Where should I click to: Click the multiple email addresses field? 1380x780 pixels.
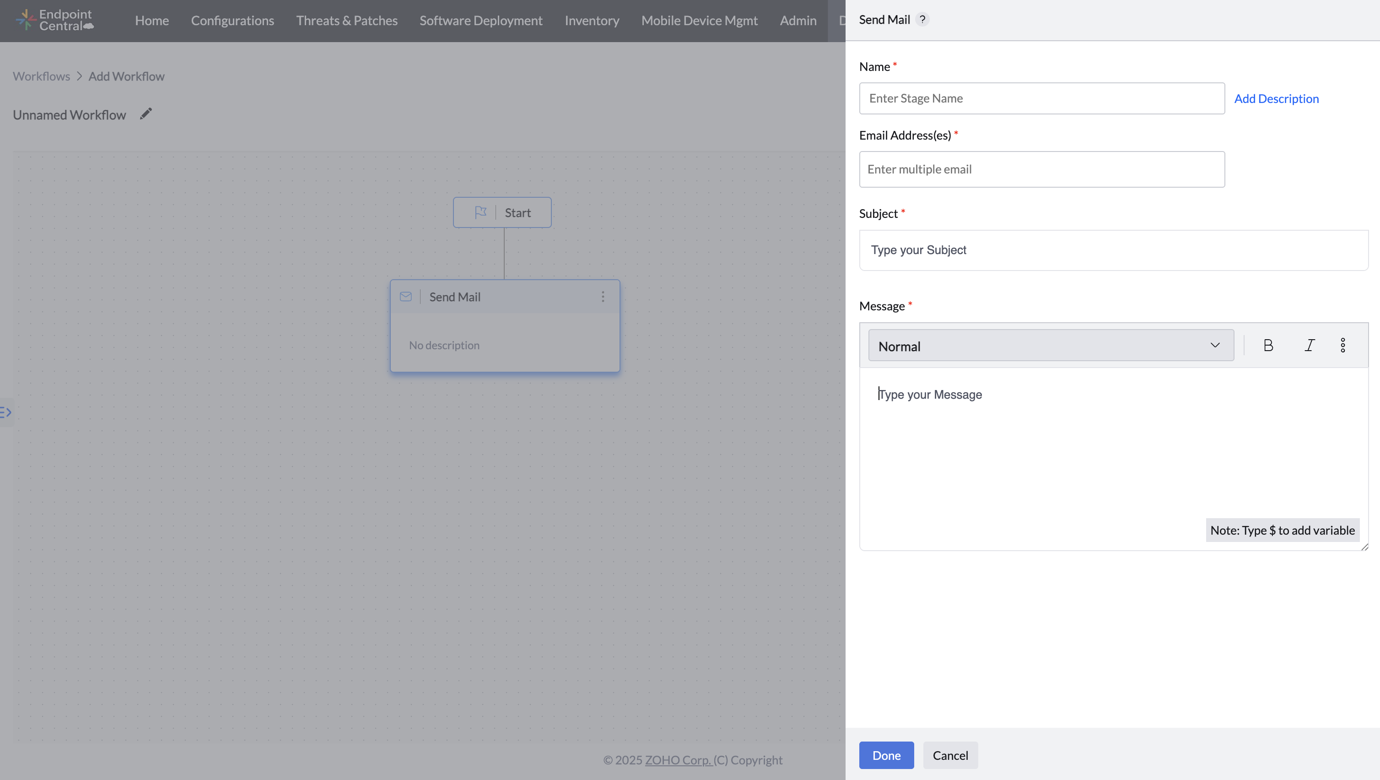click(x=1041, y=169)
